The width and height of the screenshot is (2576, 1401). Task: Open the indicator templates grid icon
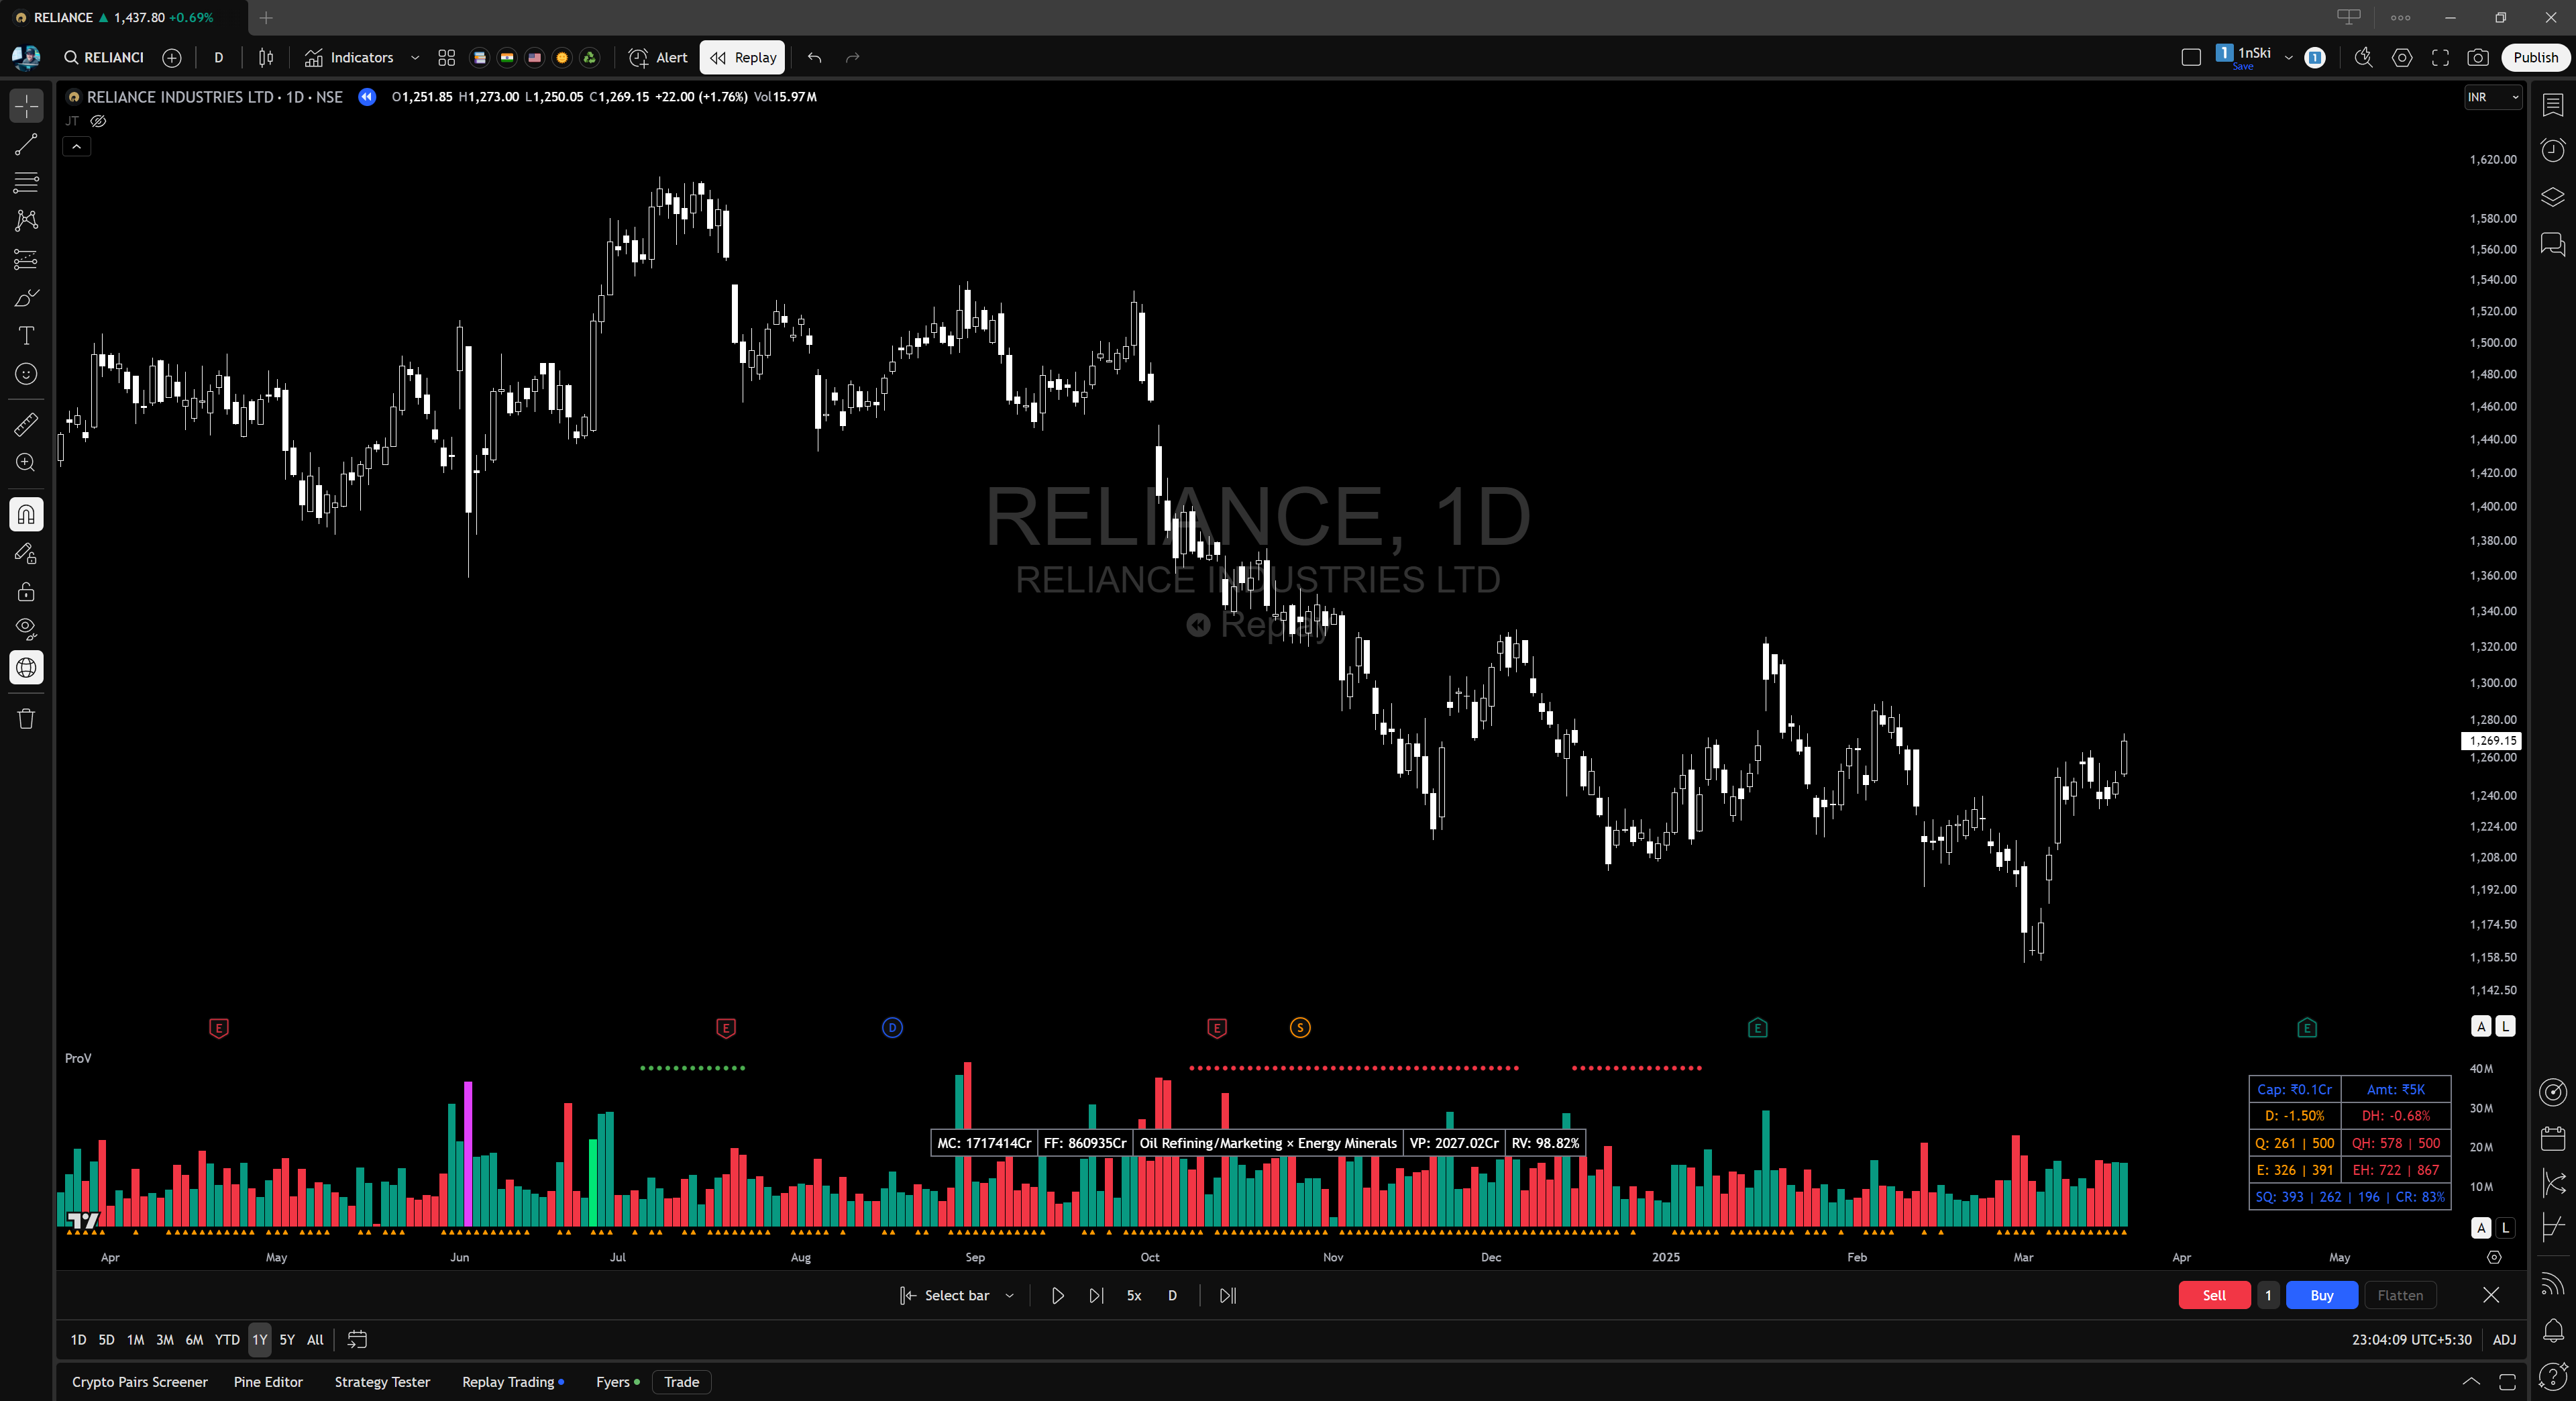[x=446, y=58]
